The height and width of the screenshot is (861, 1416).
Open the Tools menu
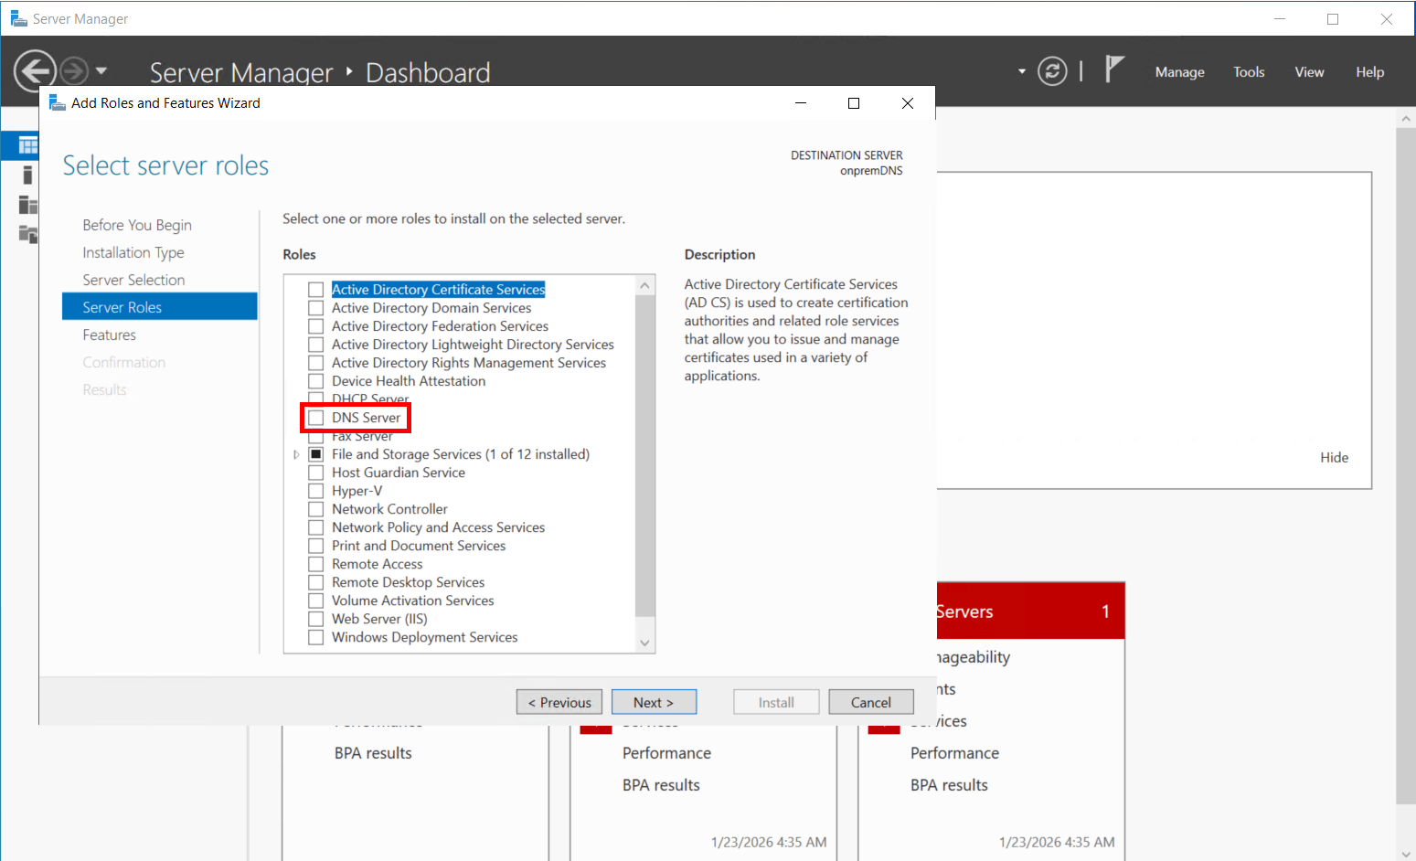point(1249,72)
